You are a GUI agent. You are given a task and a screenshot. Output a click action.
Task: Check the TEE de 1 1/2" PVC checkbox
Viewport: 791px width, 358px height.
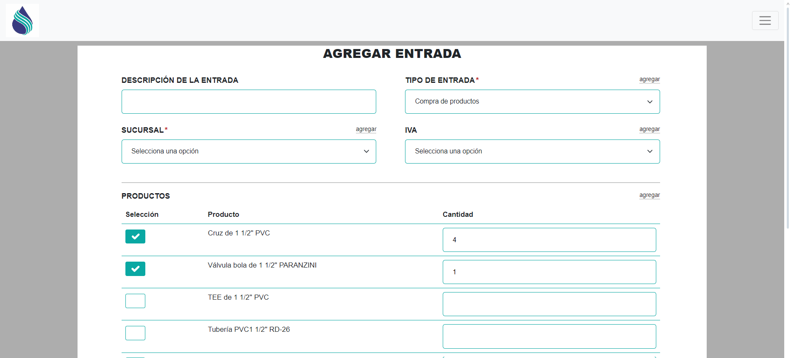[135, 301]
